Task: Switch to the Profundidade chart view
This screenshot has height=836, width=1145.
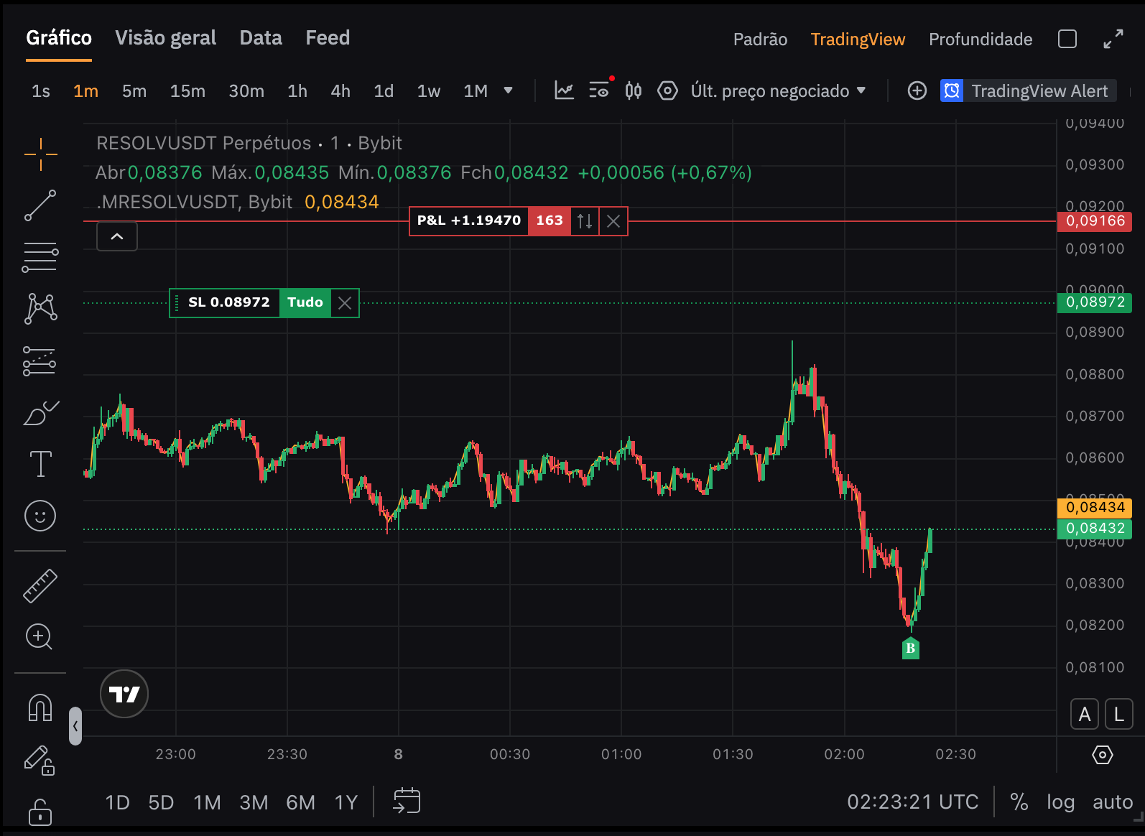Action: pos(980,40)
